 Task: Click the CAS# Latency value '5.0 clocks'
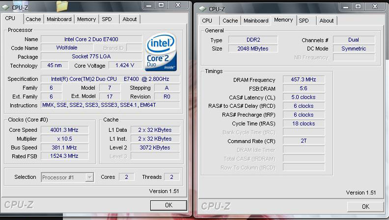tap(304, 97)
